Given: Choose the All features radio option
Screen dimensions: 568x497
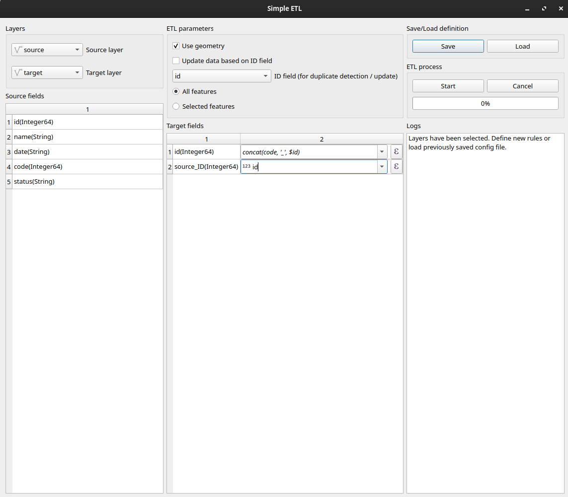Looking at the screenshot, I should pyautogui.click(x=176, y=91).
